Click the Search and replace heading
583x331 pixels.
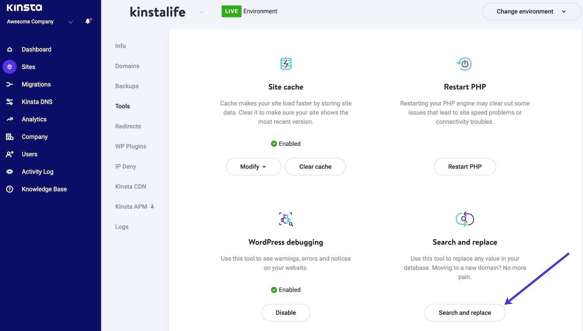(465, 242)
